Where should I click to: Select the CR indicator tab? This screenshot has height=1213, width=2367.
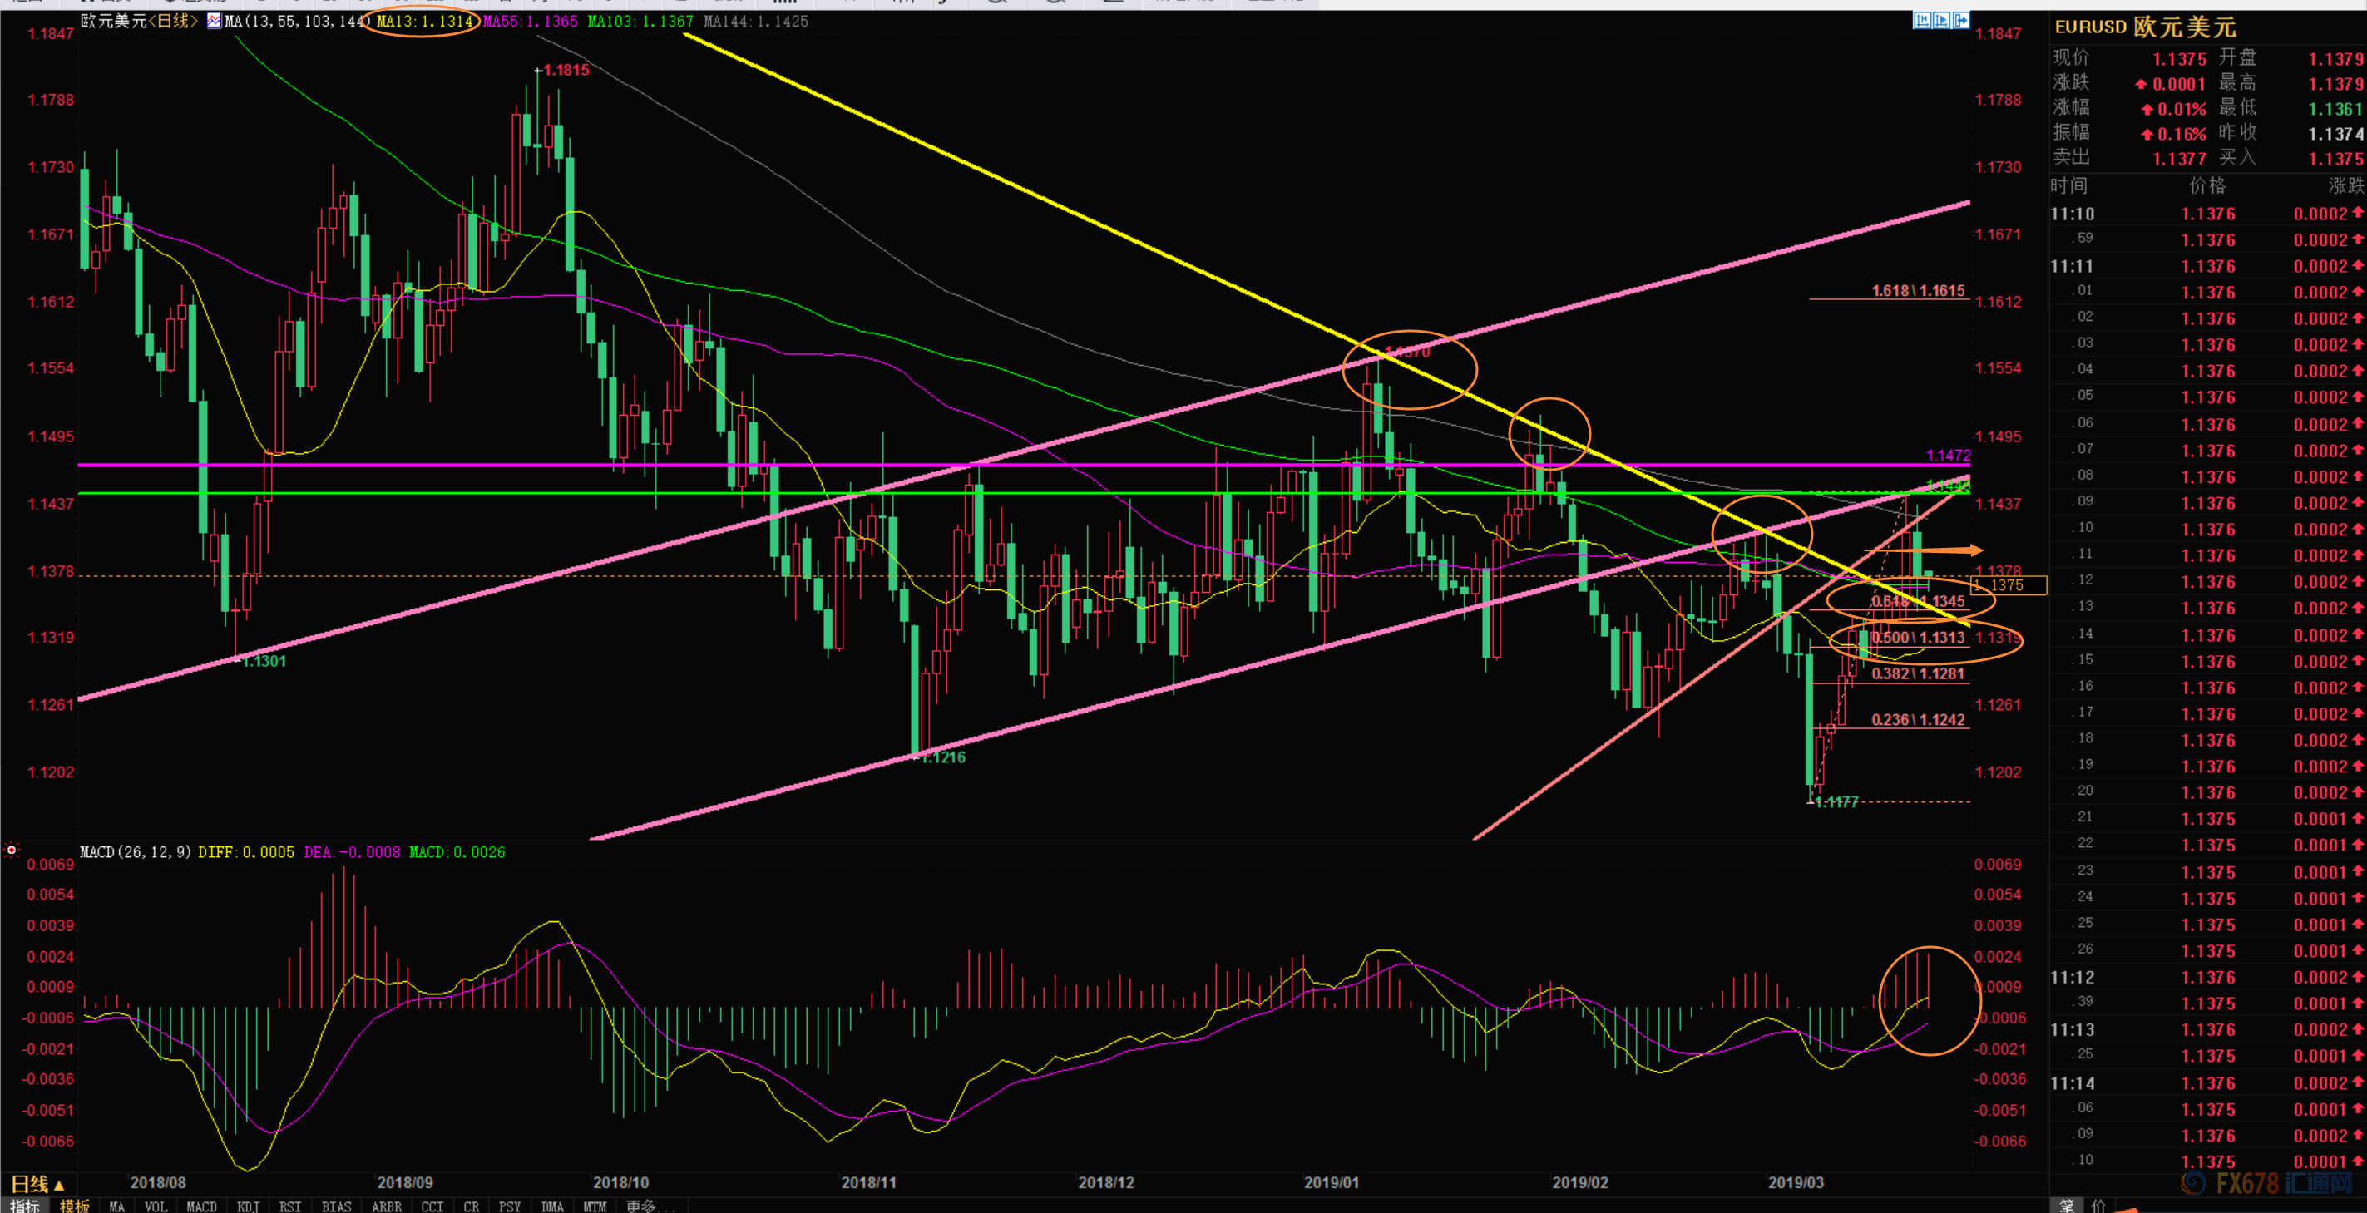click(x=472, y=1206)
